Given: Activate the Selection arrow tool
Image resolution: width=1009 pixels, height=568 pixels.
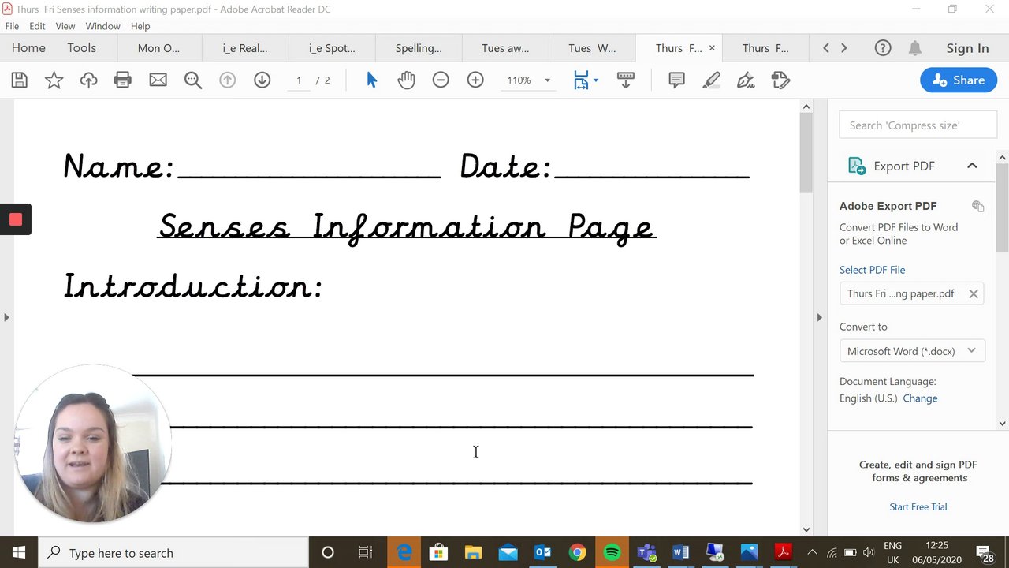Looking at the screenshot, I should coord(372,80).
